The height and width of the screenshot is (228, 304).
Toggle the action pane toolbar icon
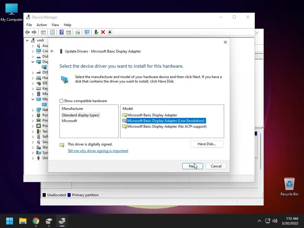[x=69, y=32]
